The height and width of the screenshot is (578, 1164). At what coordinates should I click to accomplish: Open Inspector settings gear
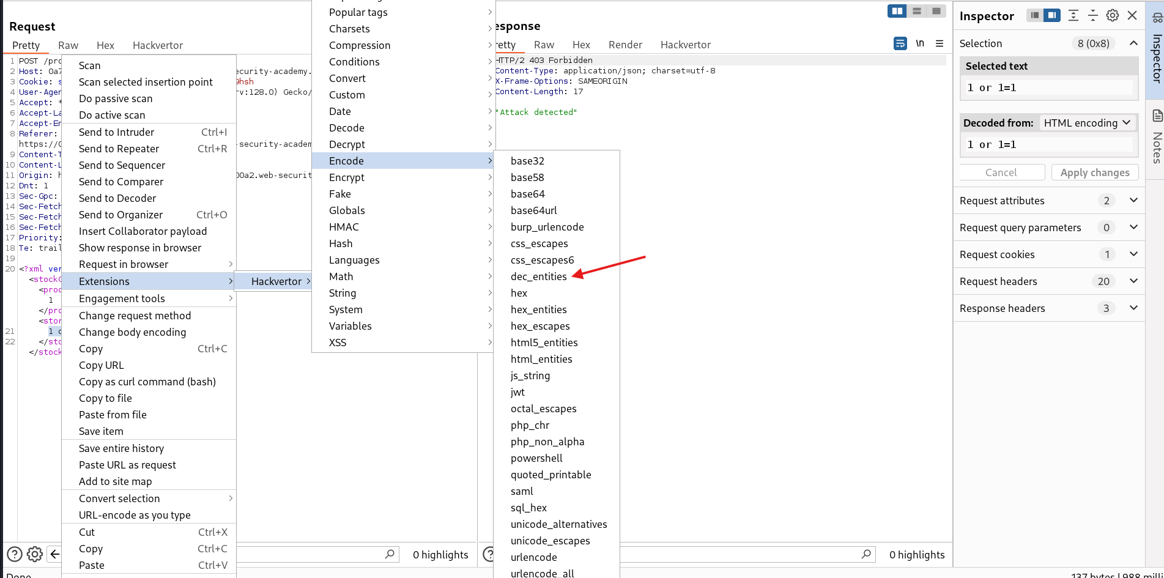coord(1113,15)
